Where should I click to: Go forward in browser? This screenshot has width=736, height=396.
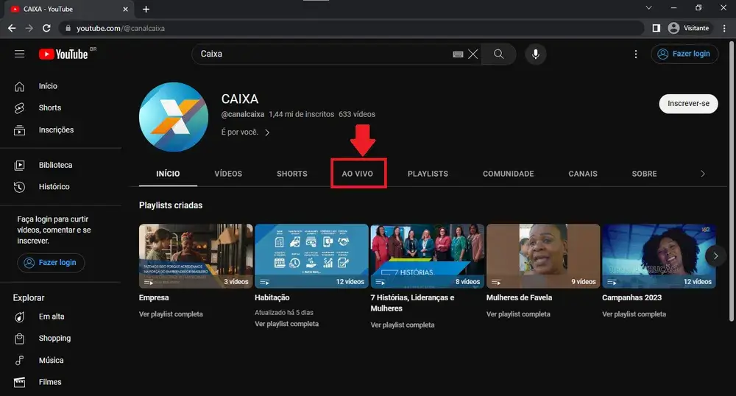click(x=29, y=28)
